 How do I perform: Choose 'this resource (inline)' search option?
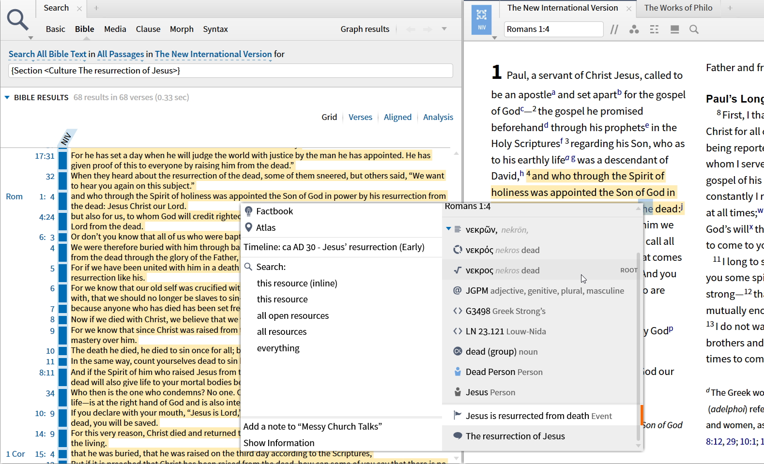(297, 283)
